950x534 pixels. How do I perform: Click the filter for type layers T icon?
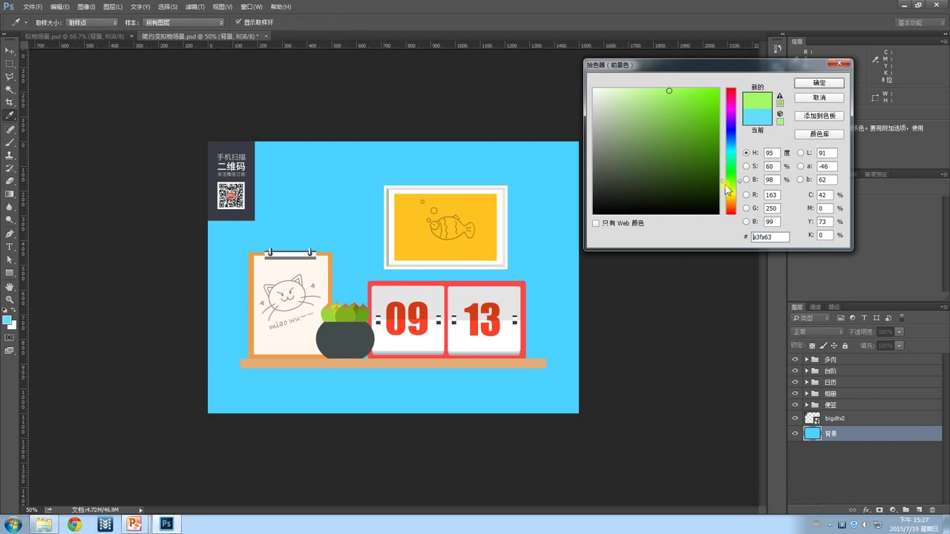coord(864,317)
